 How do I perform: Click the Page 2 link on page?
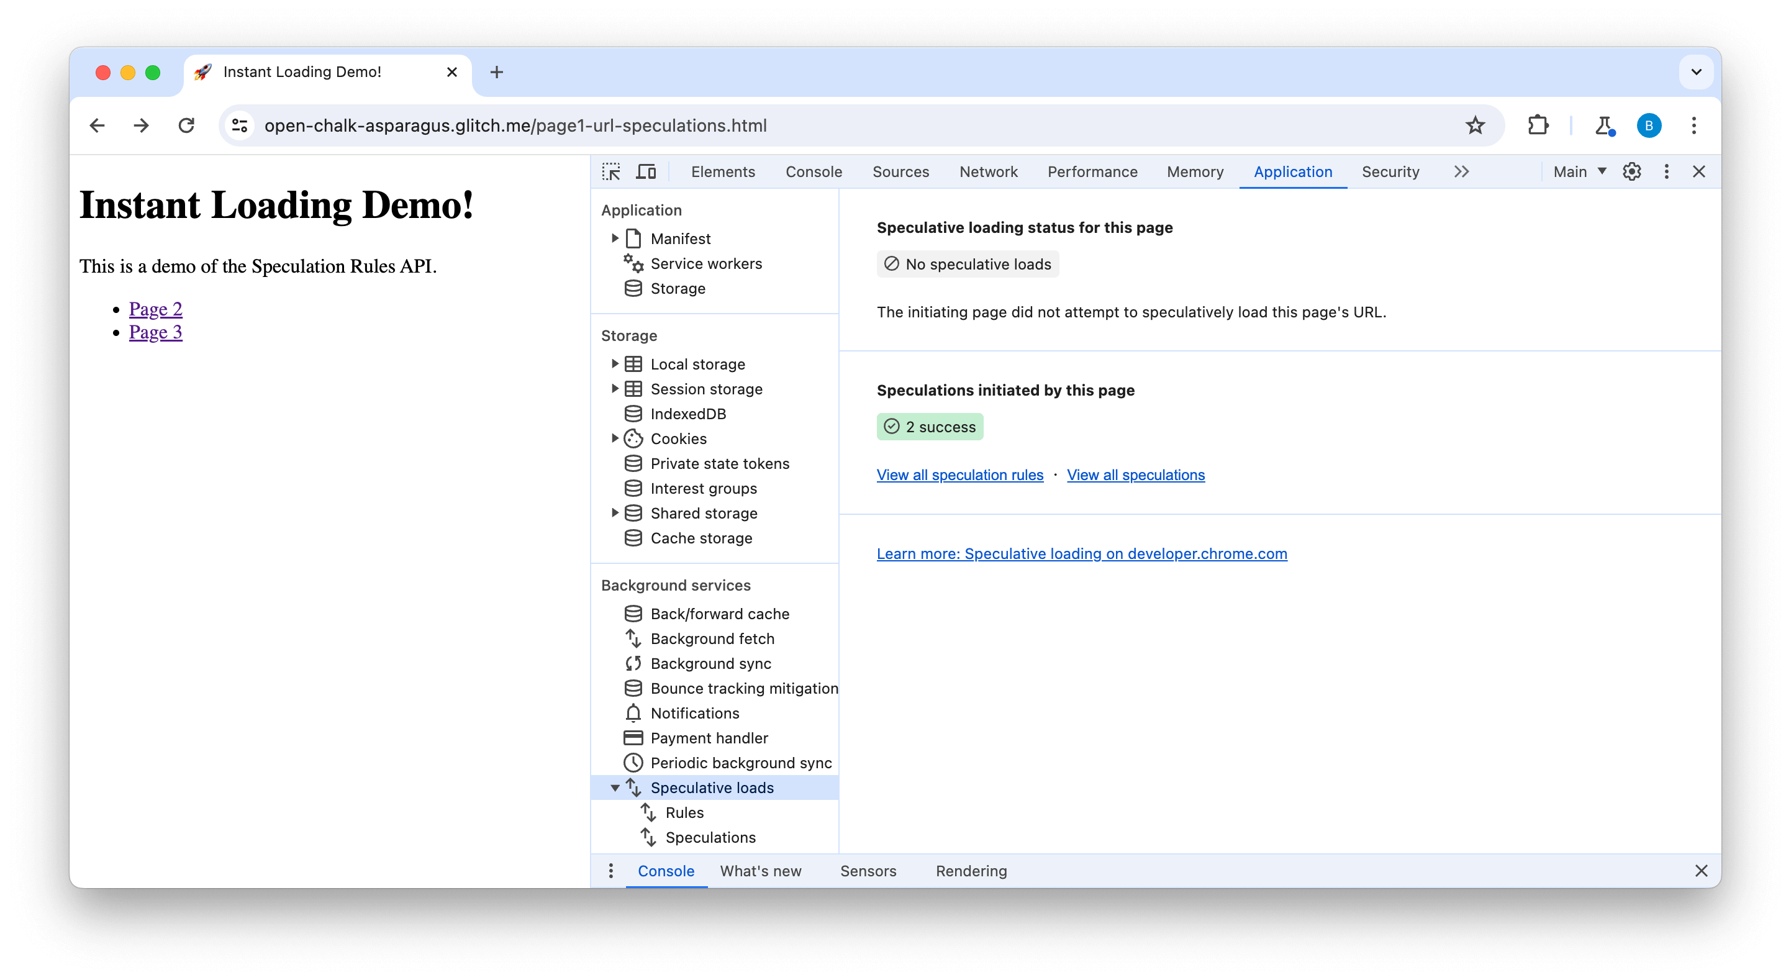(156, 309)
